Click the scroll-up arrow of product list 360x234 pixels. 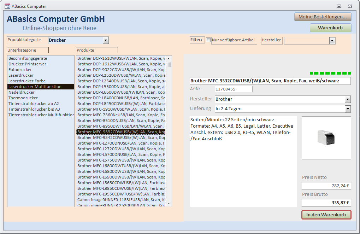[x=169, y=58]
